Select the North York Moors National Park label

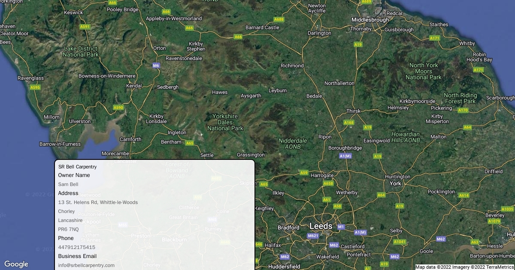click(424, 71)
